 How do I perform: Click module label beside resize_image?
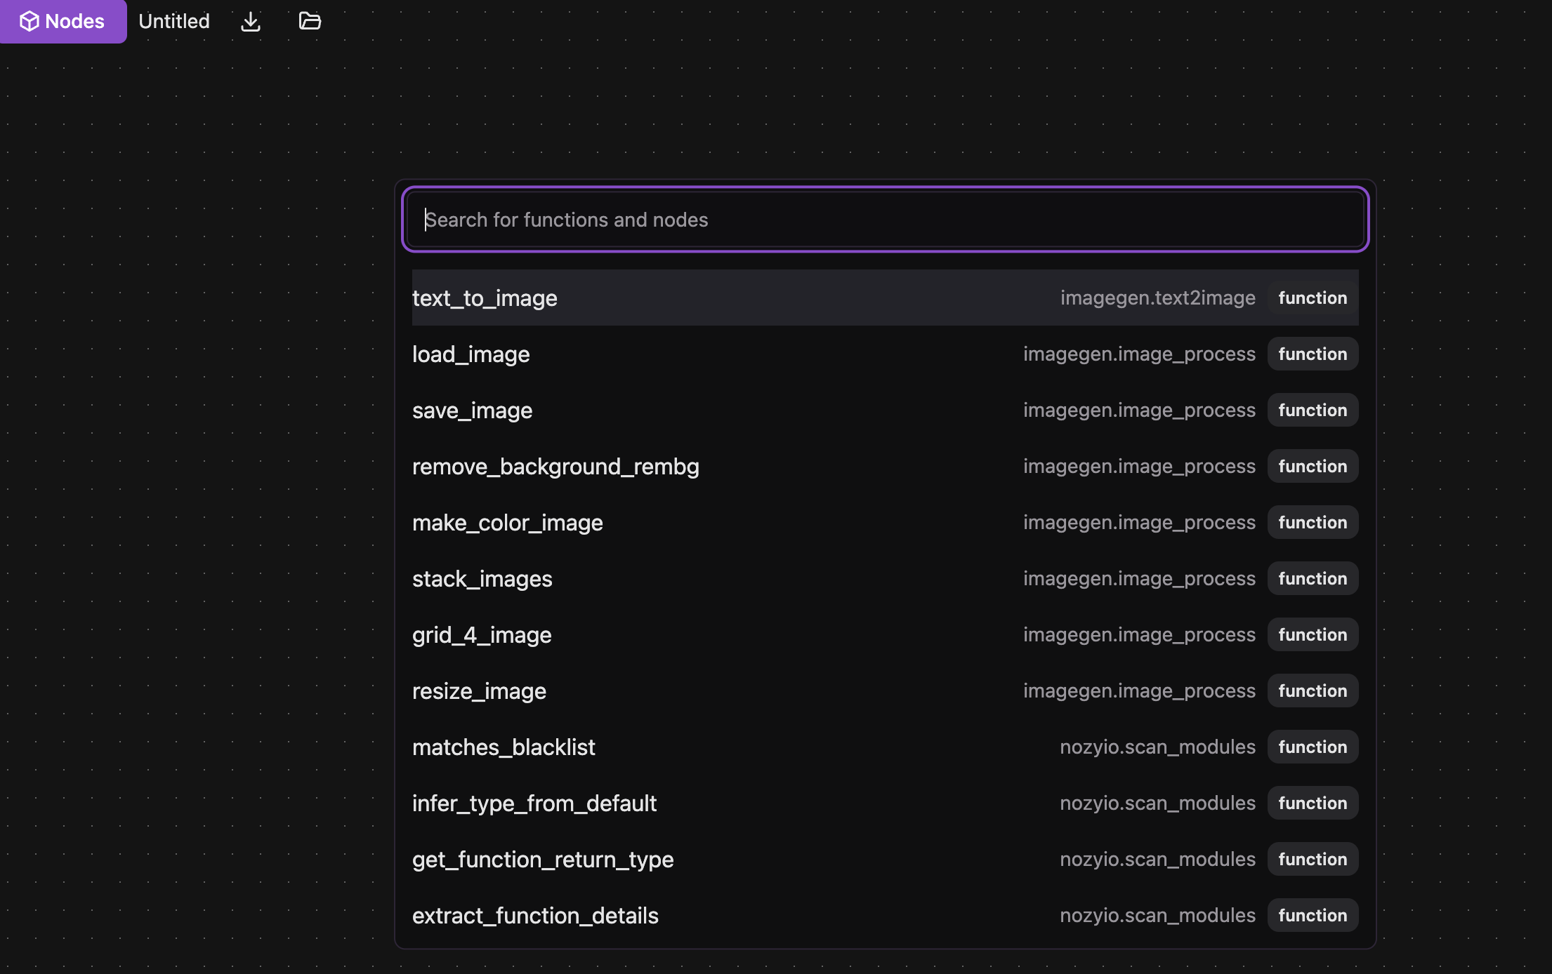pyautogui.click(x=1139, y=691)
